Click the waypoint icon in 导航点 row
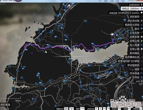Viewport: 143px width, 110px height. (x=142, y=9)
